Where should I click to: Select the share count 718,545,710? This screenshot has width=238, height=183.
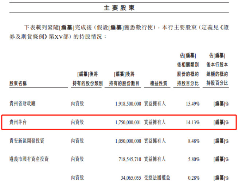127,159
